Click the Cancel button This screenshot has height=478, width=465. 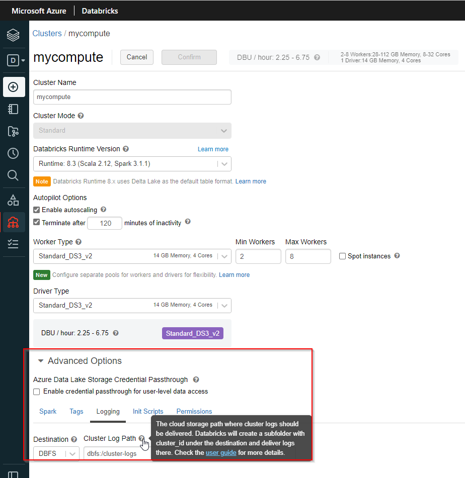137,57
